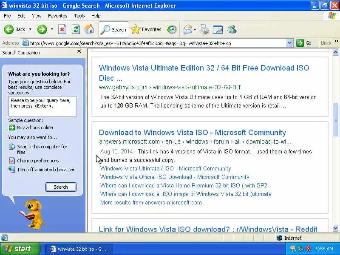Go to the Home page icon
The image size is (340, 255).
tap(89, 29)
